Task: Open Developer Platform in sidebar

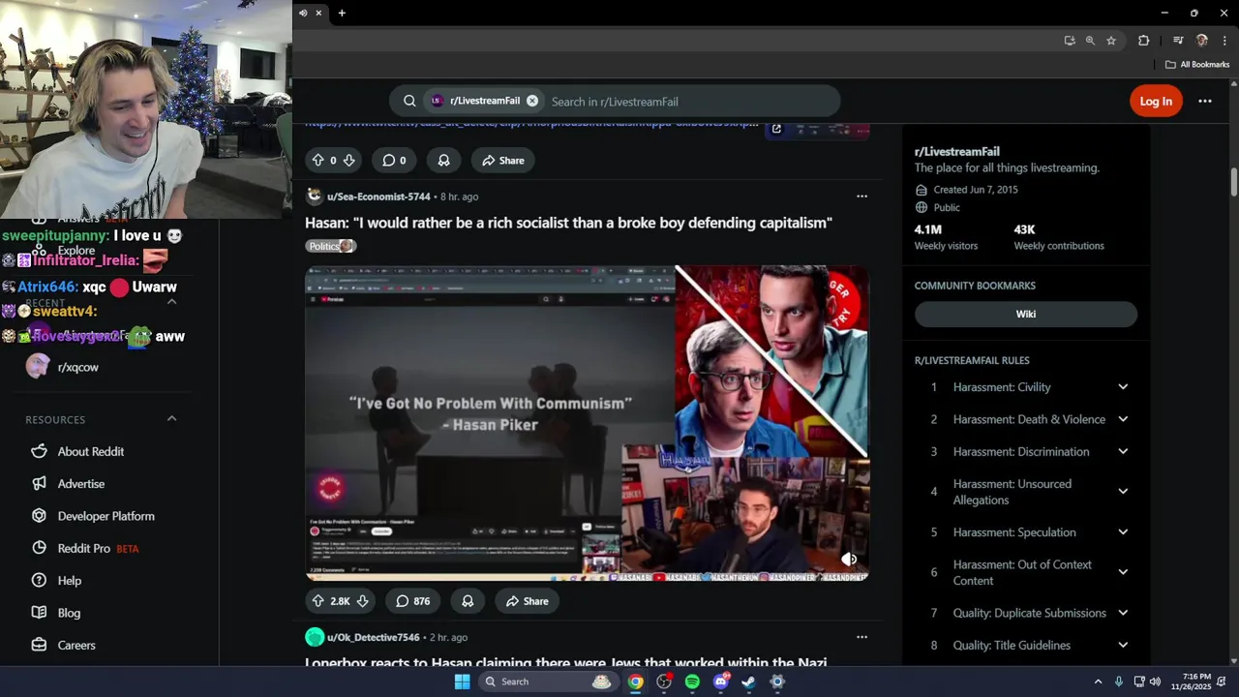Action: (x=106, y=516)
